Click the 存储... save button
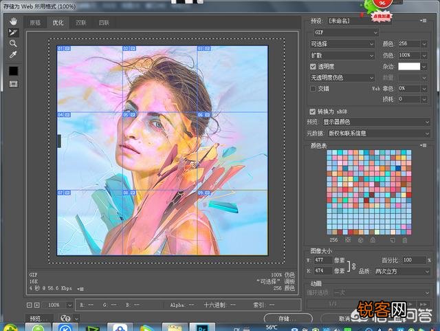 pyautogui.click(x=288, y=319)
